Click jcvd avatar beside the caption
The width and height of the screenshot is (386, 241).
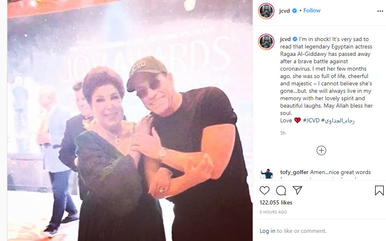(266, 41)
